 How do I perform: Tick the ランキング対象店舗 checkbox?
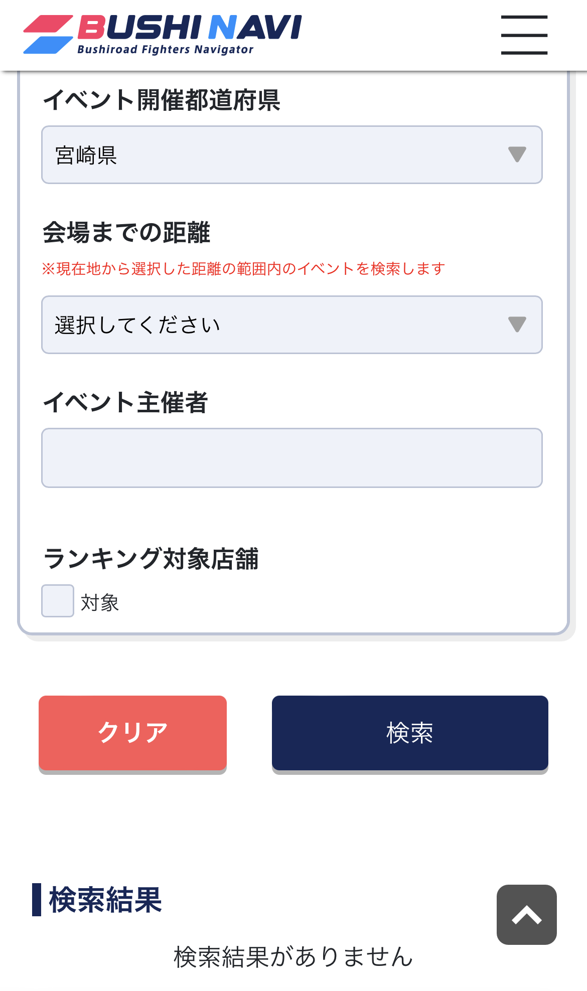pos(58,601)
